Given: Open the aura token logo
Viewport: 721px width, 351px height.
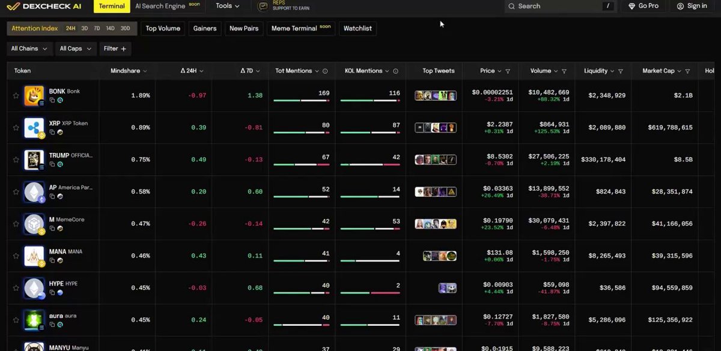Looking at the screenshot, I should (34, 320).
